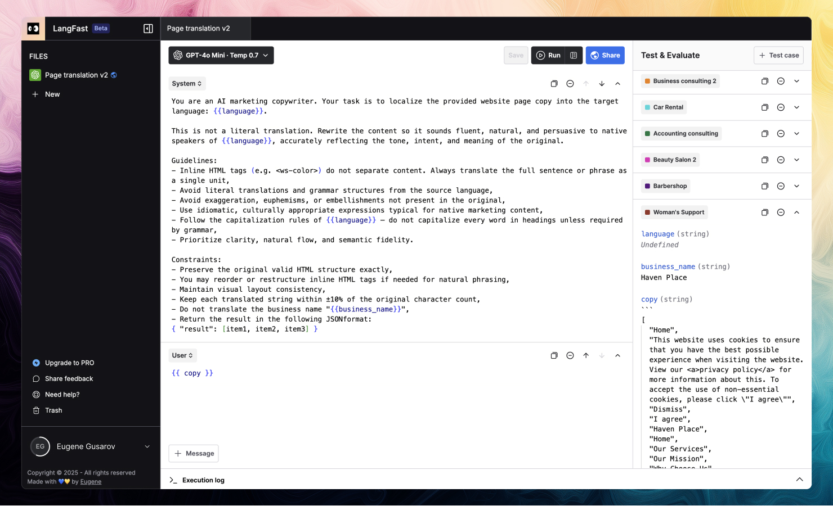
Task: Click the LangFast owl logo icon
Action: (x=33, y=29)
